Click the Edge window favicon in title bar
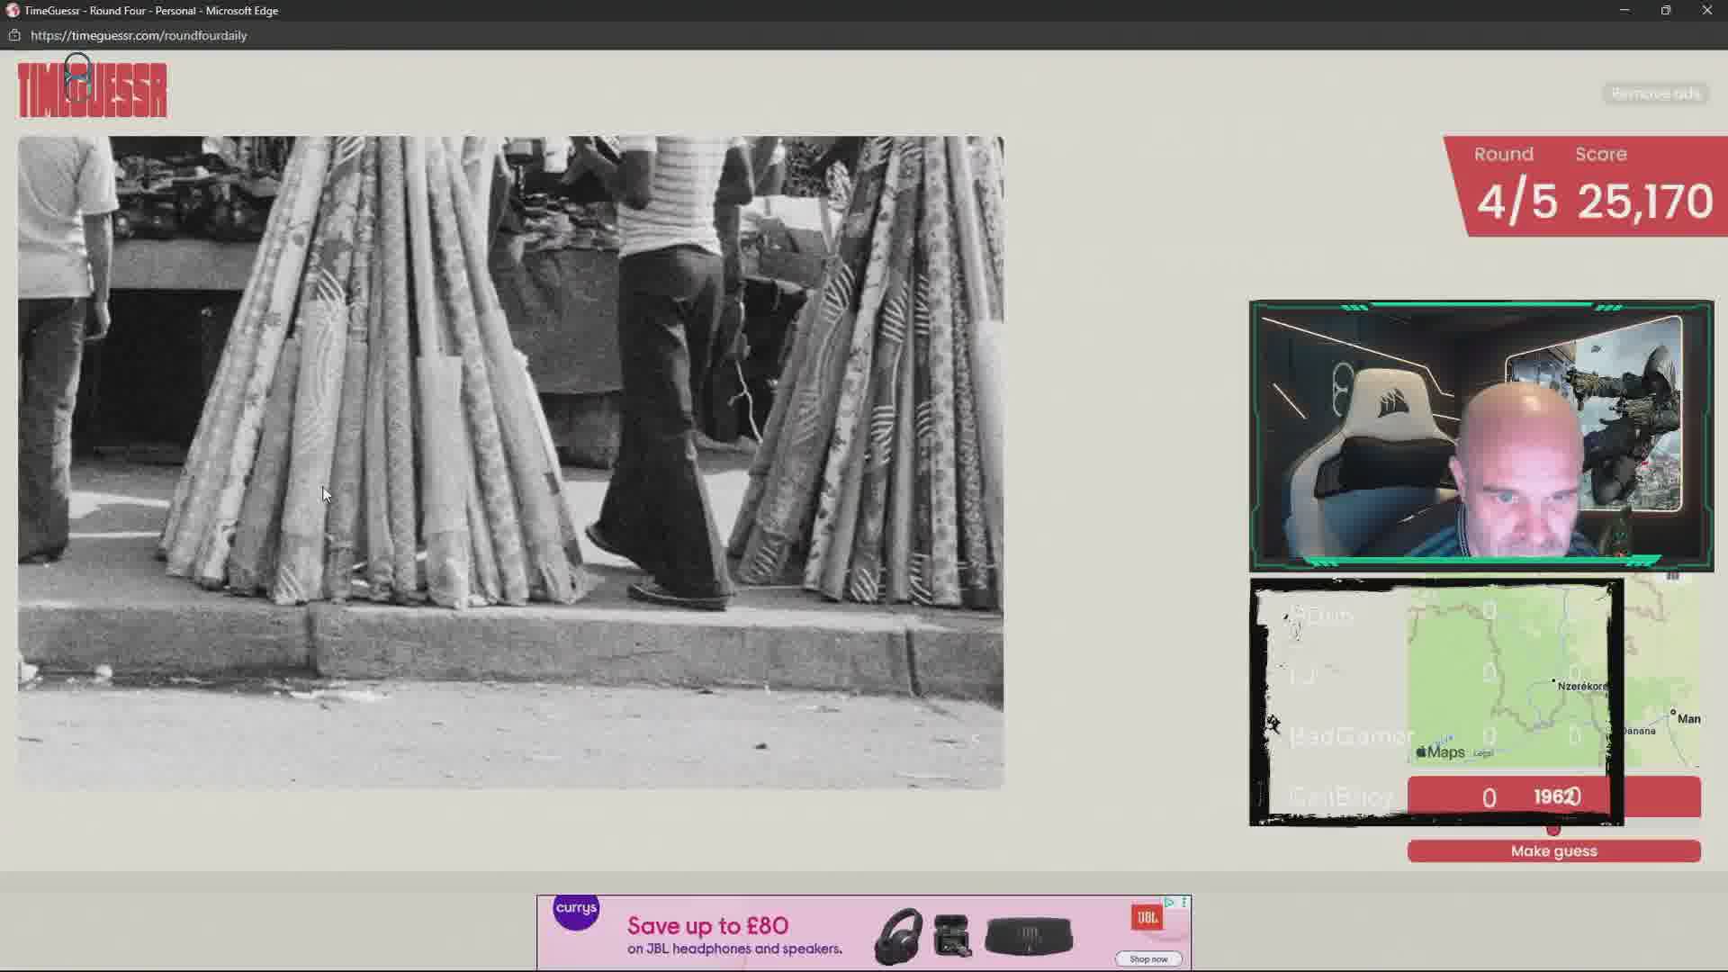 (13, 11)
